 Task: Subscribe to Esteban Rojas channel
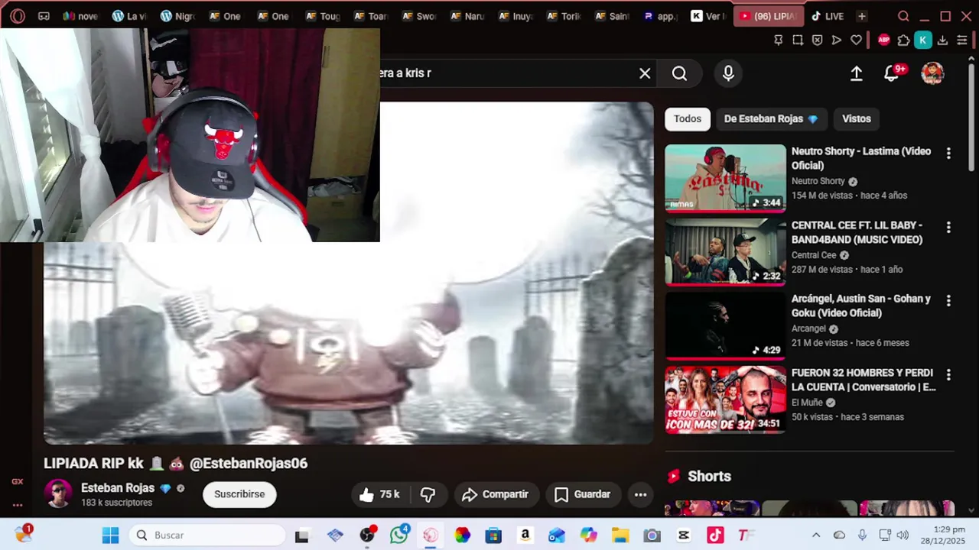pyautogui.click(x=239, y=494)
